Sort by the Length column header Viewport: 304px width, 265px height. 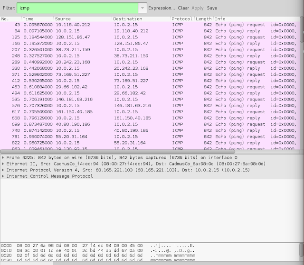click(204, 19)
